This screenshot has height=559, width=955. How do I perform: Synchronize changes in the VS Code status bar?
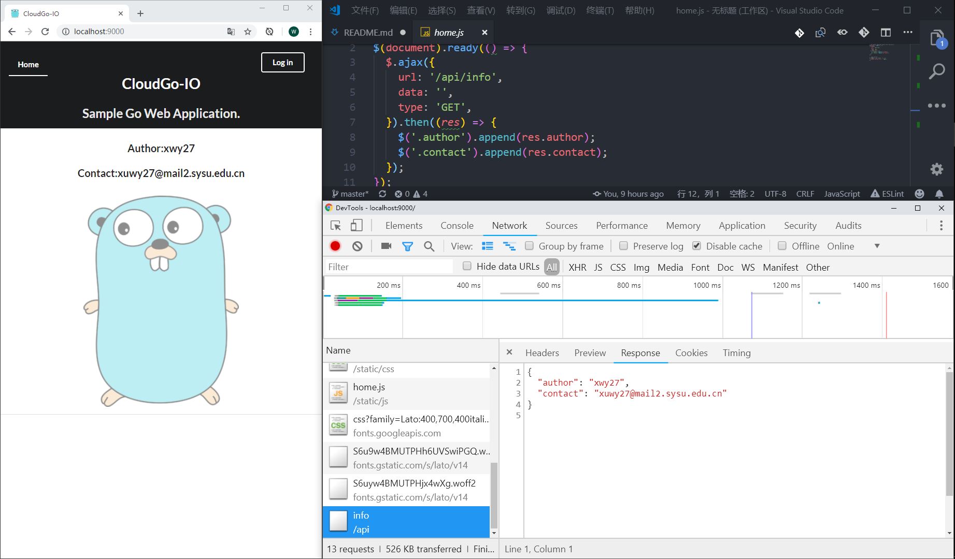(382, 194)
